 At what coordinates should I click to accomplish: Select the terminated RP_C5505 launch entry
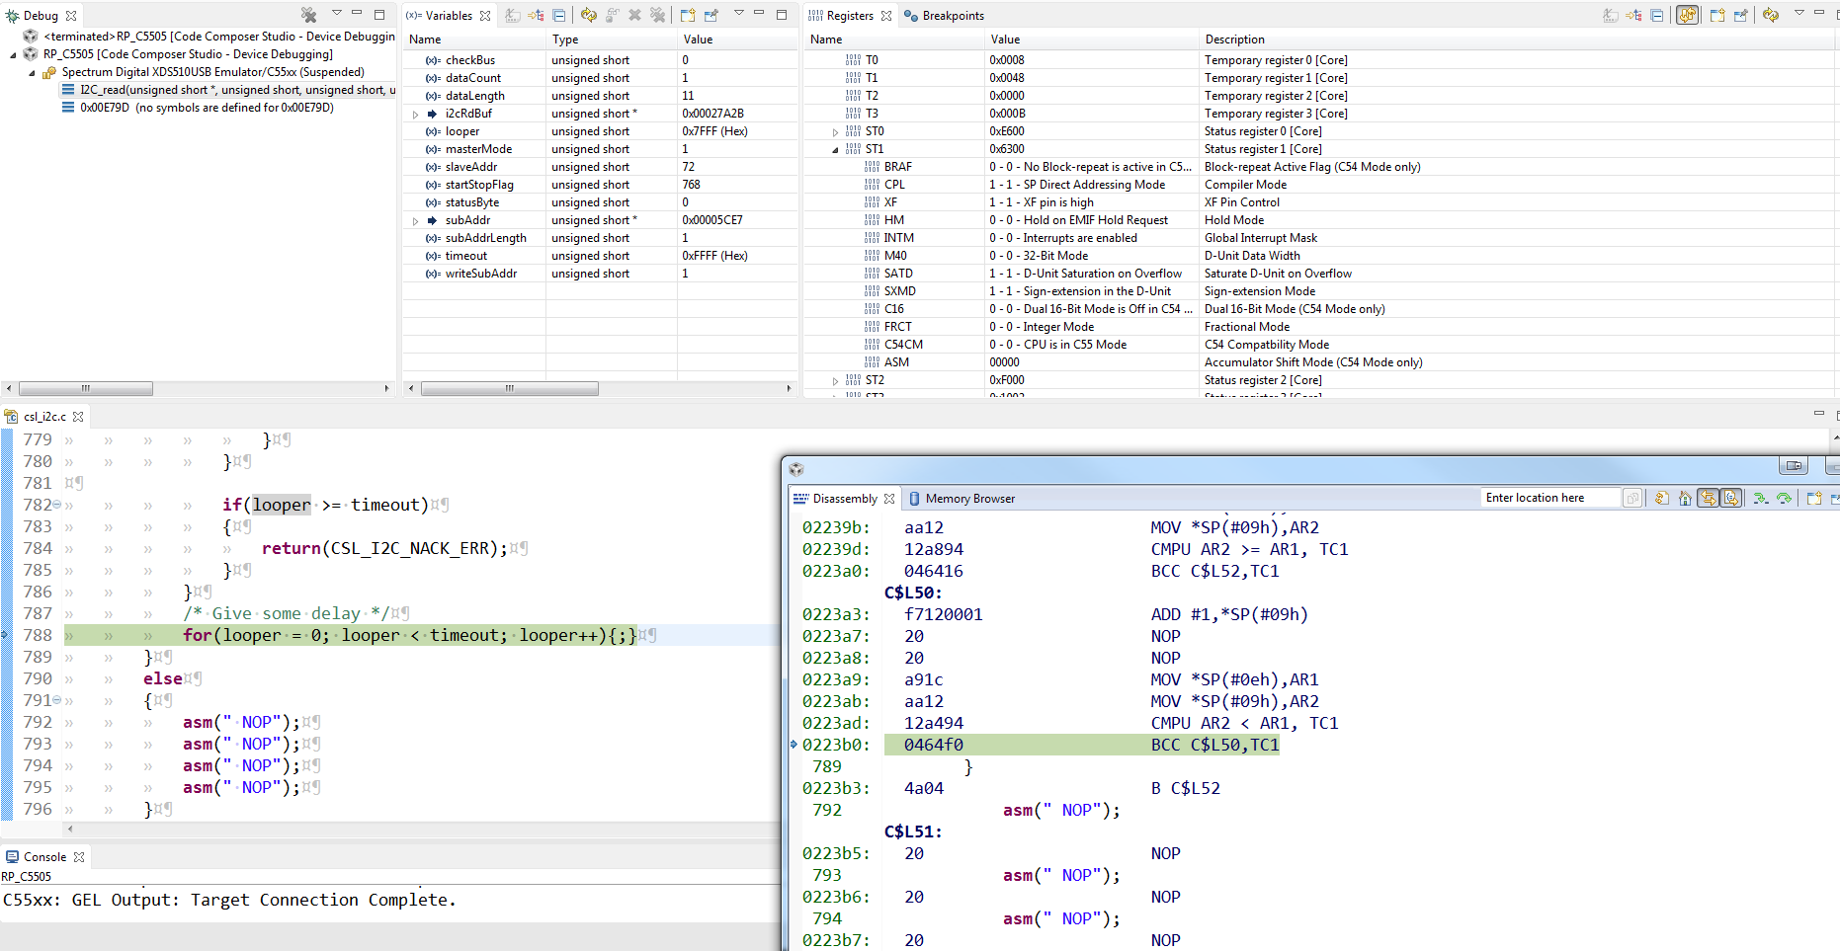coord(217,37)
